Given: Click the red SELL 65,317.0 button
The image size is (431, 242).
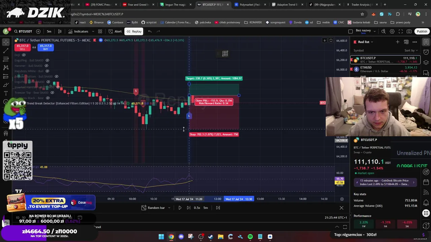Looking at the screenshot, I should (x=22, y=47).
